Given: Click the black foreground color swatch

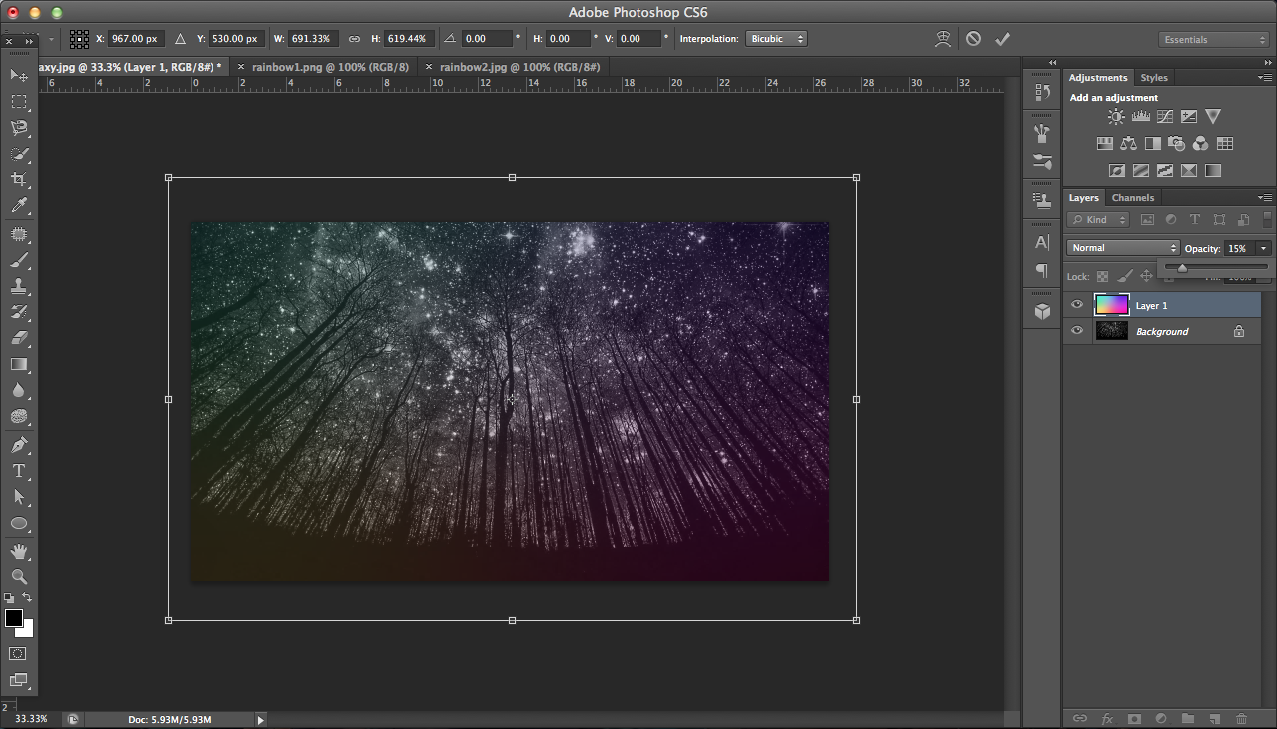Looking at the screenshot, I should click(x=13, y=618).
